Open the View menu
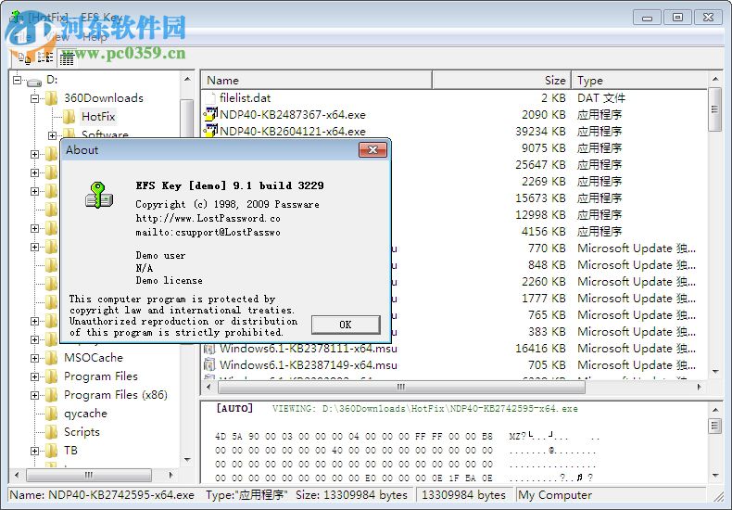The image size is (732, 510). [x=57, y=37]
